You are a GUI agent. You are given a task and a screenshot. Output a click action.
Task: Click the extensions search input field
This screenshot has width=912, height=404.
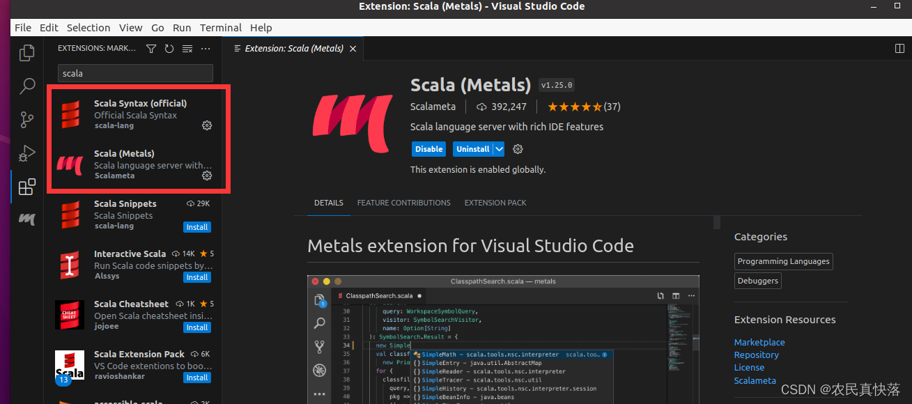pyautogui.click(x=135, y=73)
